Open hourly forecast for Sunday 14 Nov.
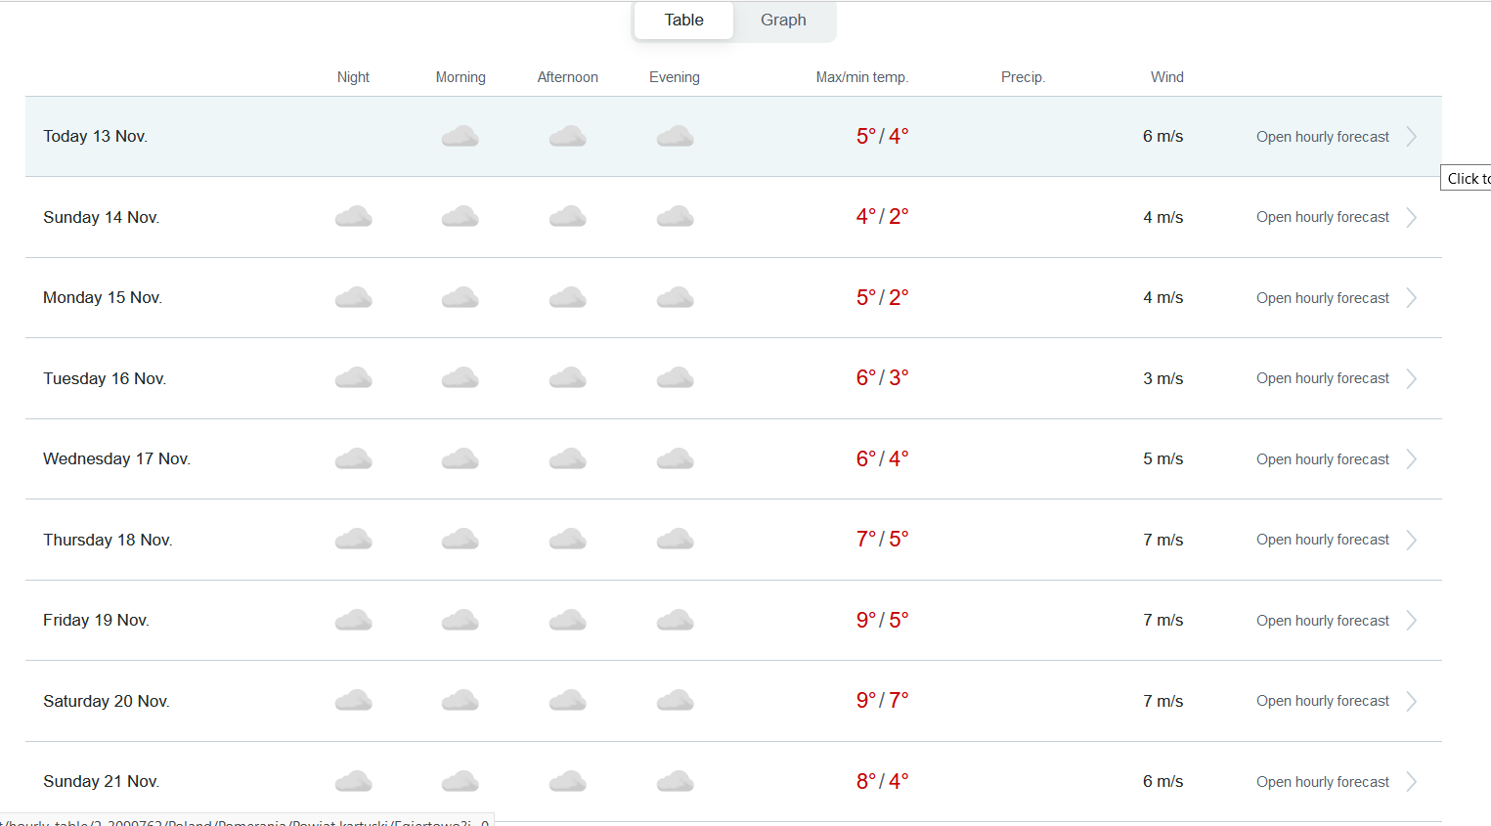Viewport: 1491px width, 826px height. coord(1322,217)
